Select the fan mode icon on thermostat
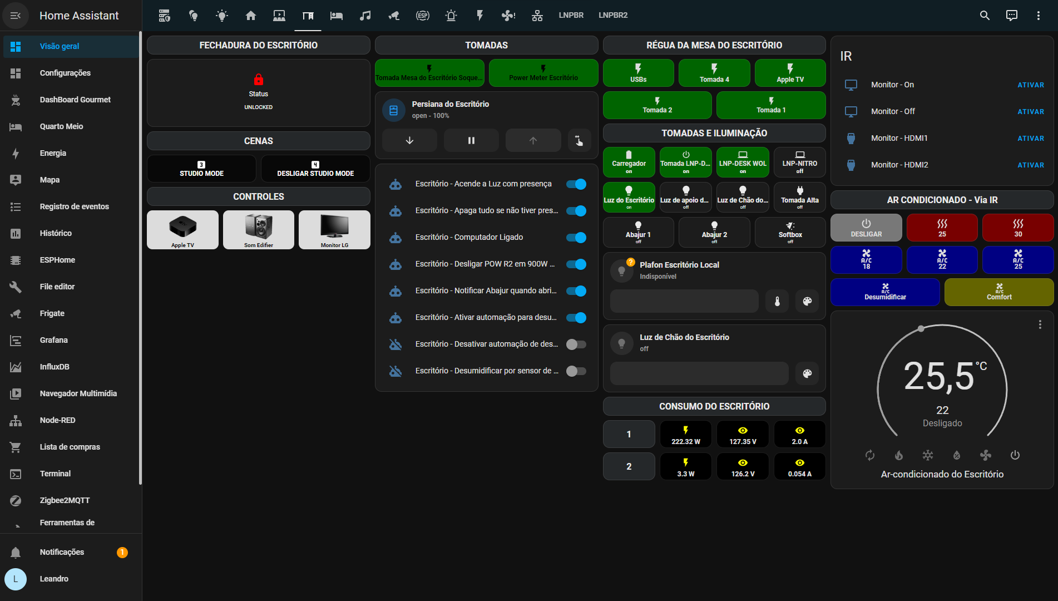The width and height of the screenshot is (1058, 601). pyautogui.click(x=986, y=455)
